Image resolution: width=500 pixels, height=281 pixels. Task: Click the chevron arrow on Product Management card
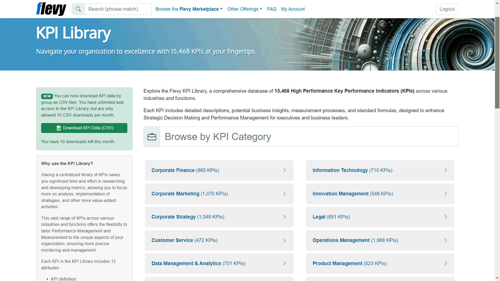click(446, 264)
